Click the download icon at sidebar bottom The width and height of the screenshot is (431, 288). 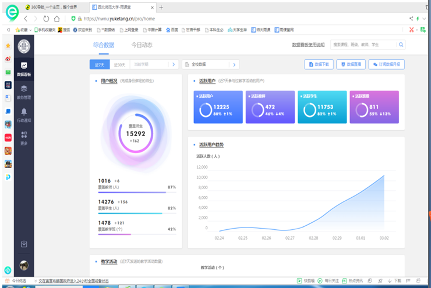click(24, 244)
